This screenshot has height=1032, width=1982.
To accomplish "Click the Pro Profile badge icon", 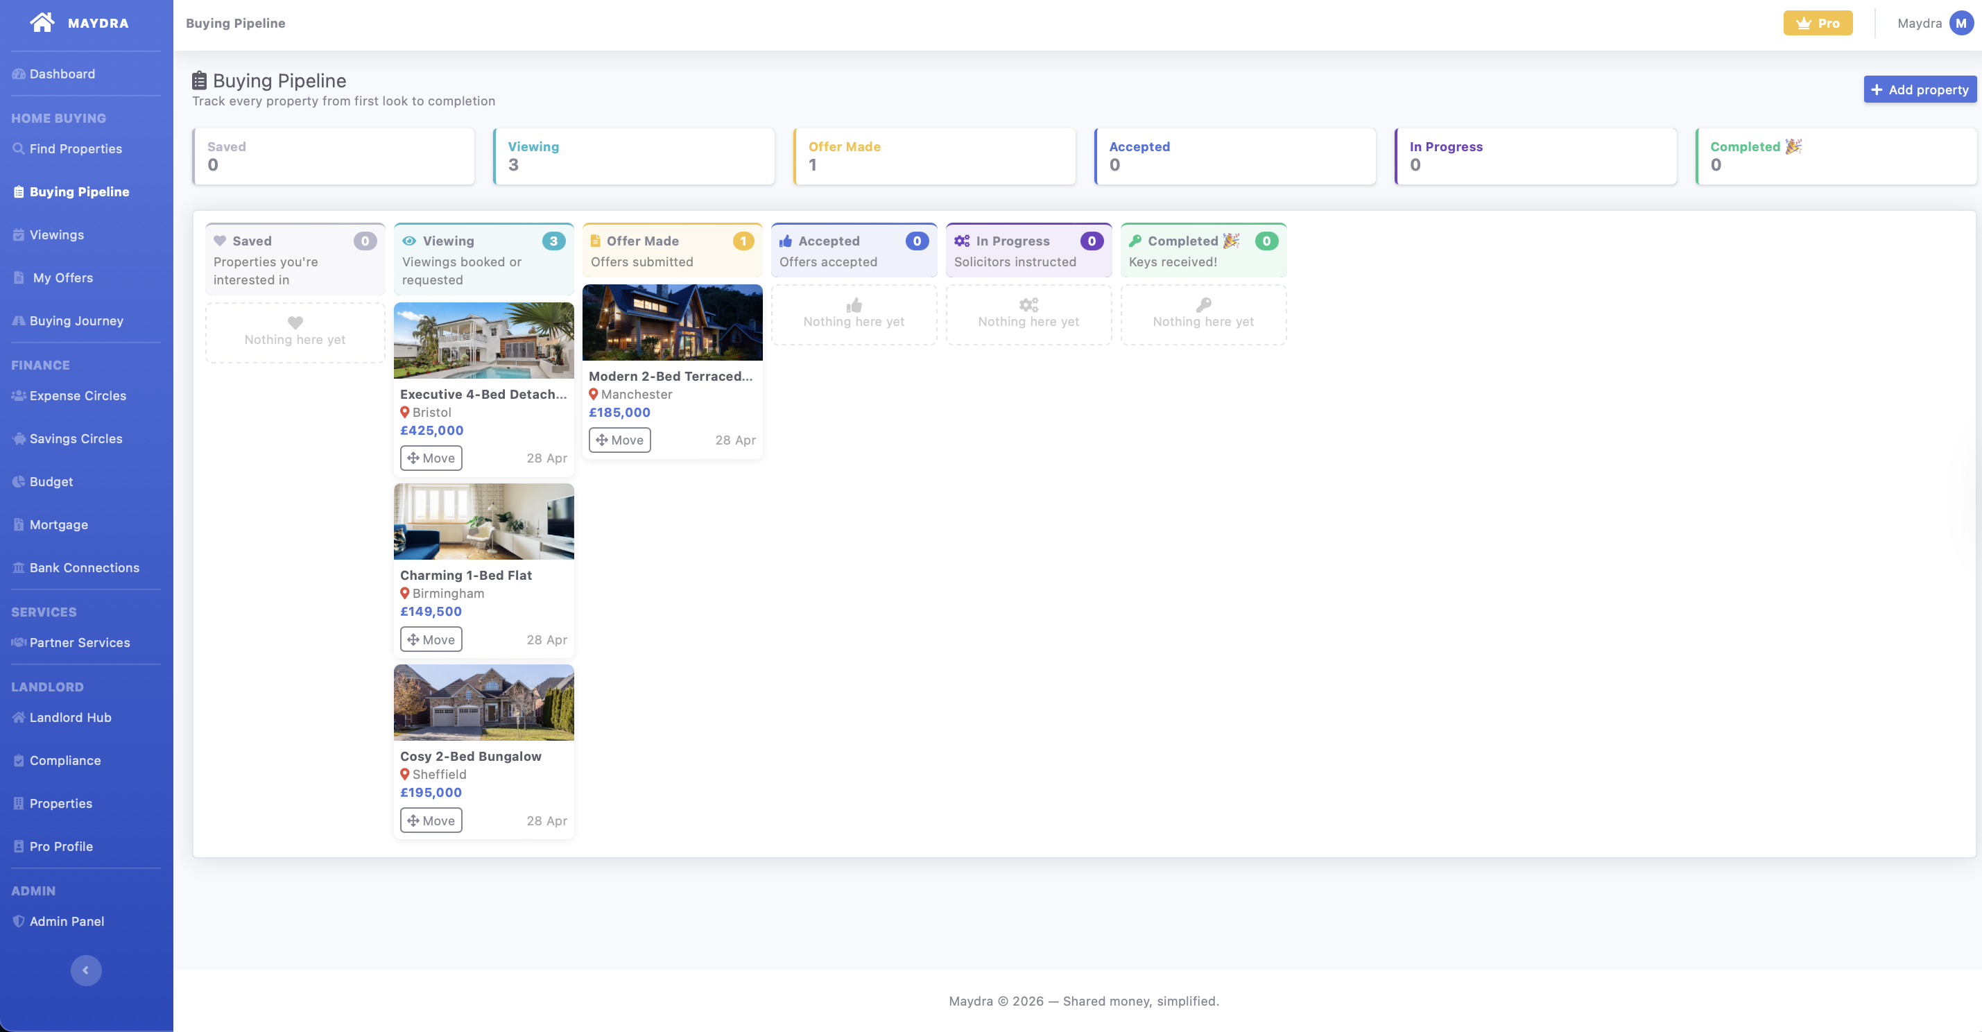I will (x=19, y=847).
